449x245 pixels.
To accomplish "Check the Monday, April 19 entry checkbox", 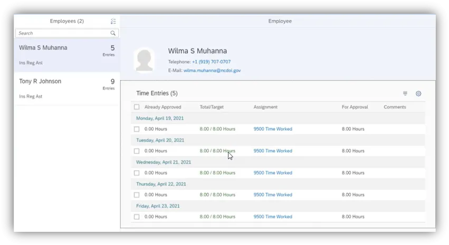I will 137,129.
